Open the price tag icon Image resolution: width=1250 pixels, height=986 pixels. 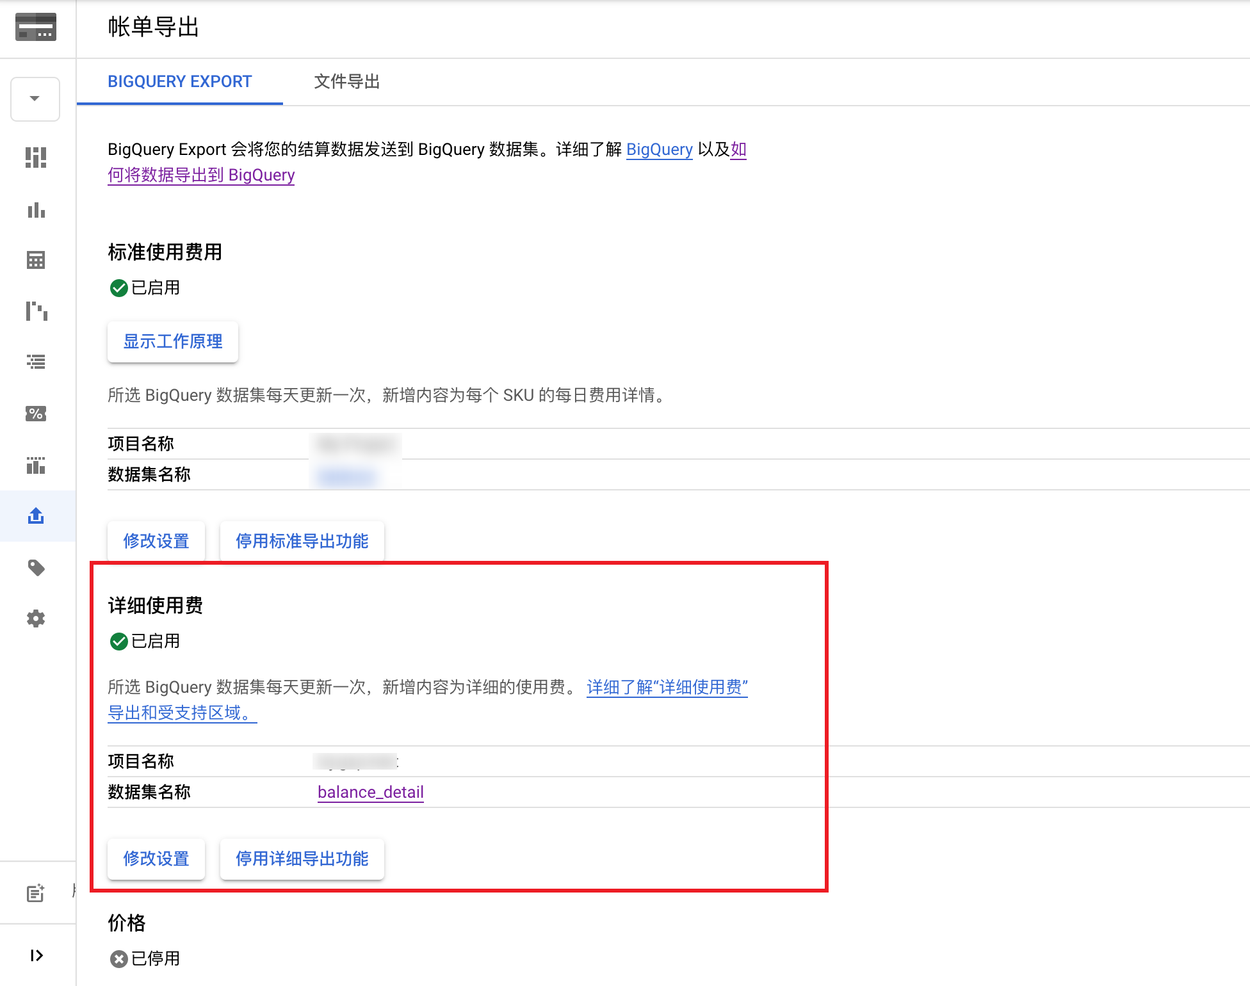point(36,568)
